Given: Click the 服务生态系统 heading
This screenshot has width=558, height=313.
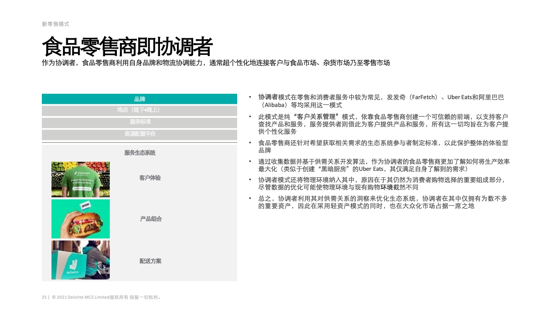Looking at the screenshot, I should [x=139, y=153].
